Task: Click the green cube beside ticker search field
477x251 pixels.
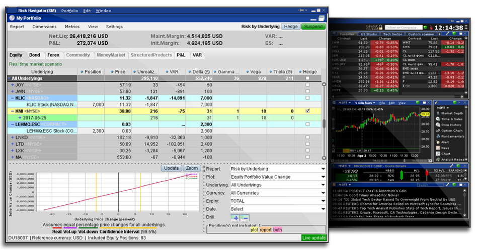Action: coord(425,27)
